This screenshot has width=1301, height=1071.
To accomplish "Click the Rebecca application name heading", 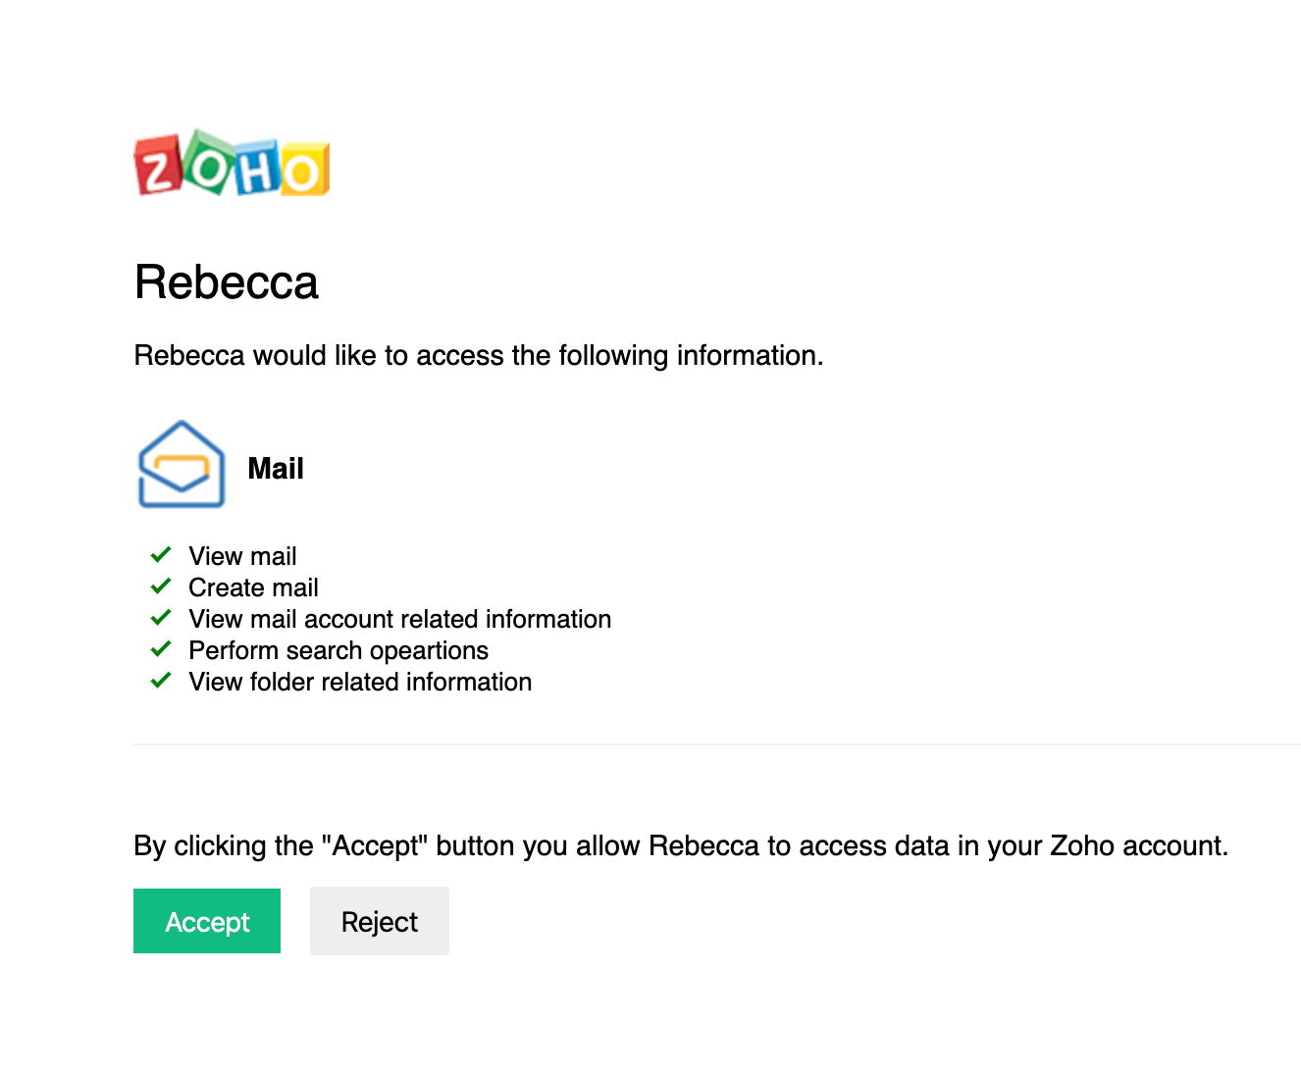I will (227, 282).
